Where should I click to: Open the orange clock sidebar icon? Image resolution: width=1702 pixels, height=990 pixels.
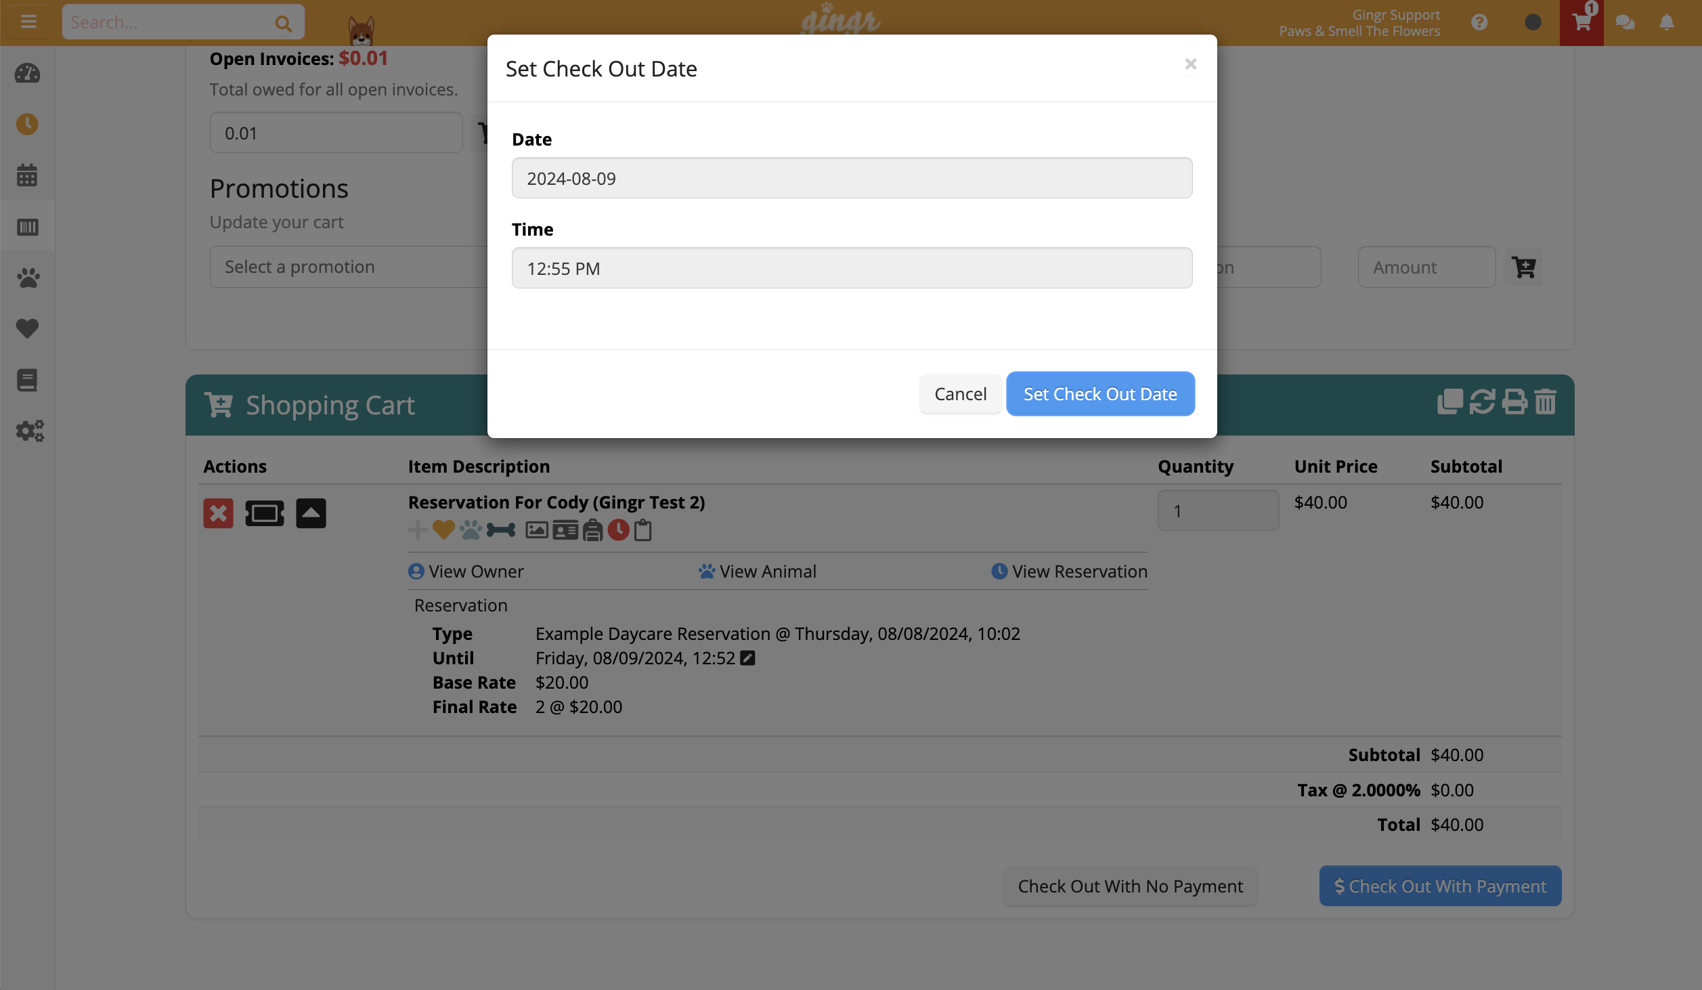tap(28, 125)
